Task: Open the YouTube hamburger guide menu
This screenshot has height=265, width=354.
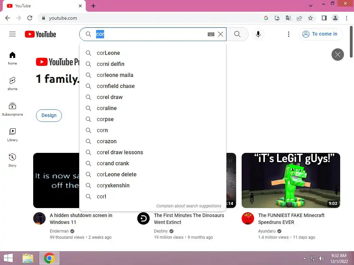Action: [12, 34]
